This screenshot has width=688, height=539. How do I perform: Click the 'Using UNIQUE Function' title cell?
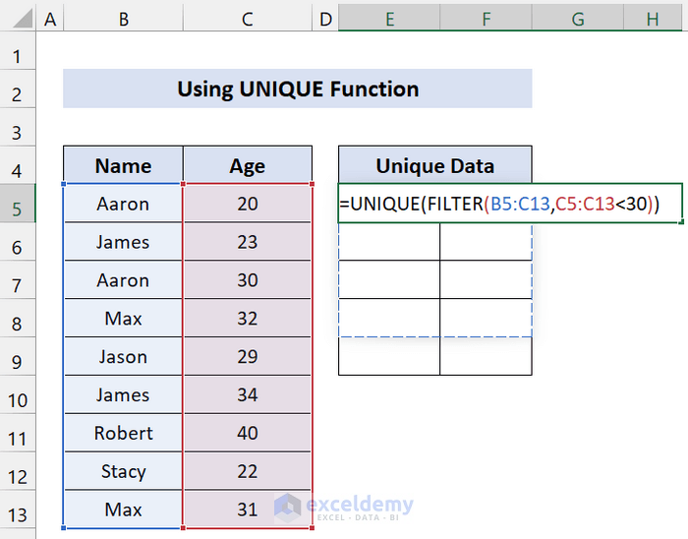click(x=298, y=89)
